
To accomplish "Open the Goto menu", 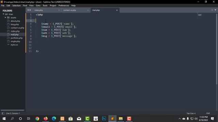I will (x=38, y=5).
